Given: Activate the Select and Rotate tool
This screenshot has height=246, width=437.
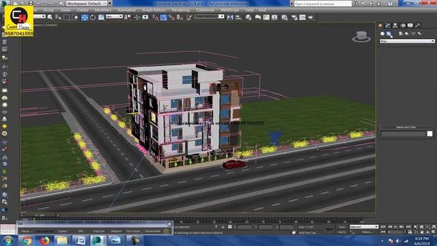Looking at the screenshot, I should click(x=93, y=17).
